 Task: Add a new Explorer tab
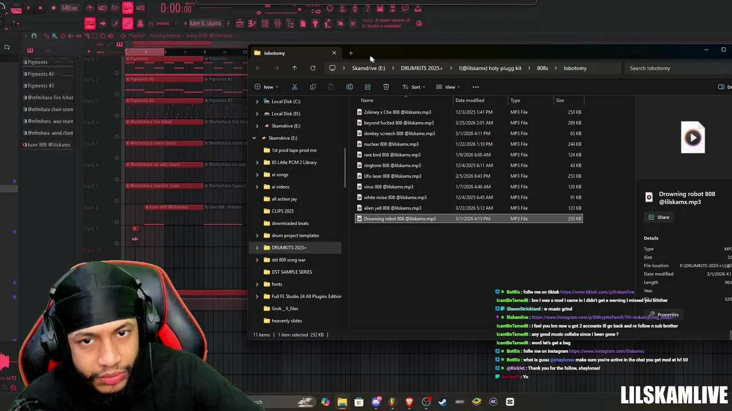click(351, 53)
